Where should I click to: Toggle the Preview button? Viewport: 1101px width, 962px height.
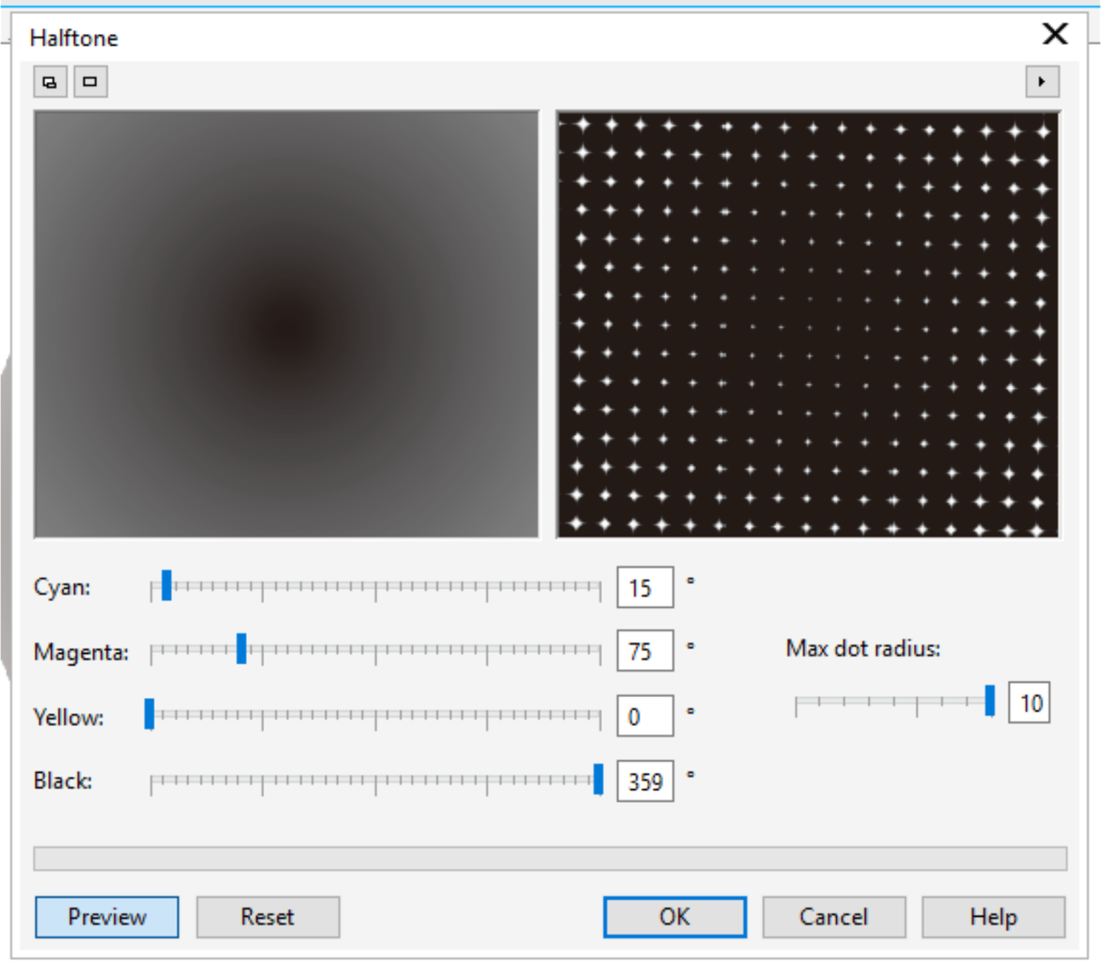tap(106, 917)
